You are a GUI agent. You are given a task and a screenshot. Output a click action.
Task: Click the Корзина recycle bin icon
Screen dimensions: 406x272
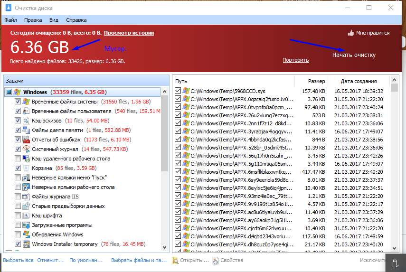26,168
